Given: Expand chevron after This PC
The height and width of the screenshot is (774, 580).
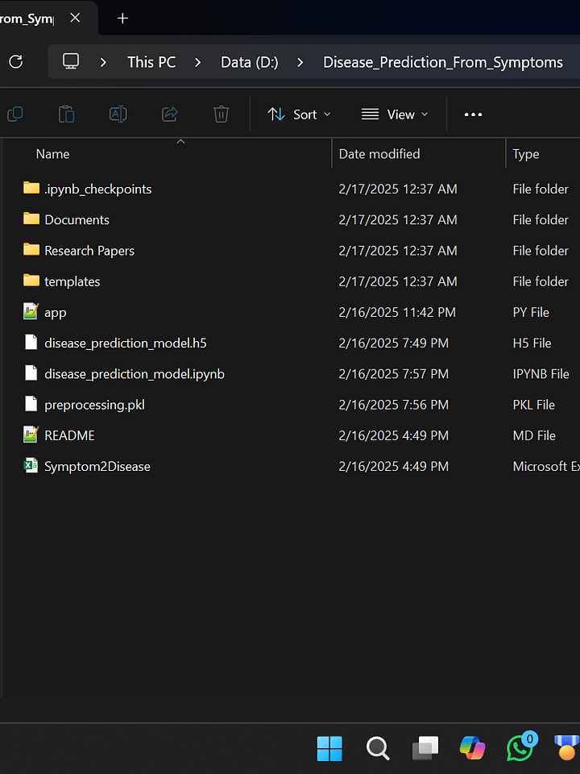Looking at the screenshot, I should pyautogui.click(x=198, y=62).
